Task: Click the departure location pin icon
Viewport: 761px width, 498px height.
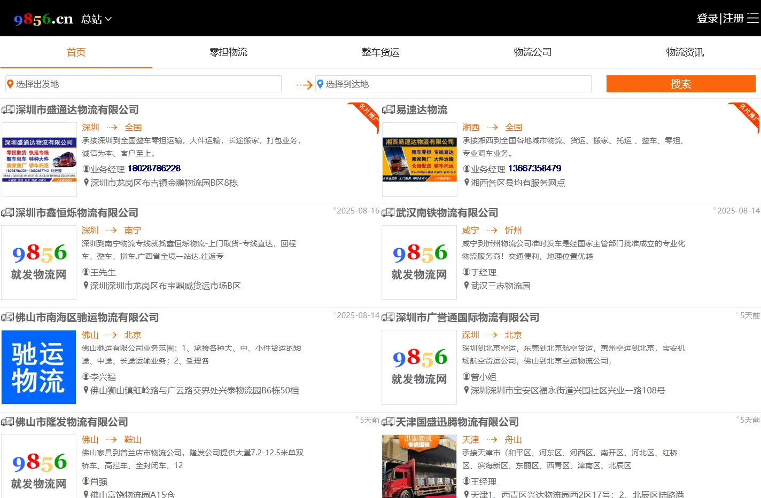Action: [10, 84]
